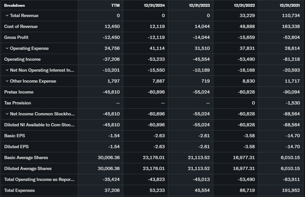Click the Tax Provision row label
305x197 pixels.
[x=18, y=103]
